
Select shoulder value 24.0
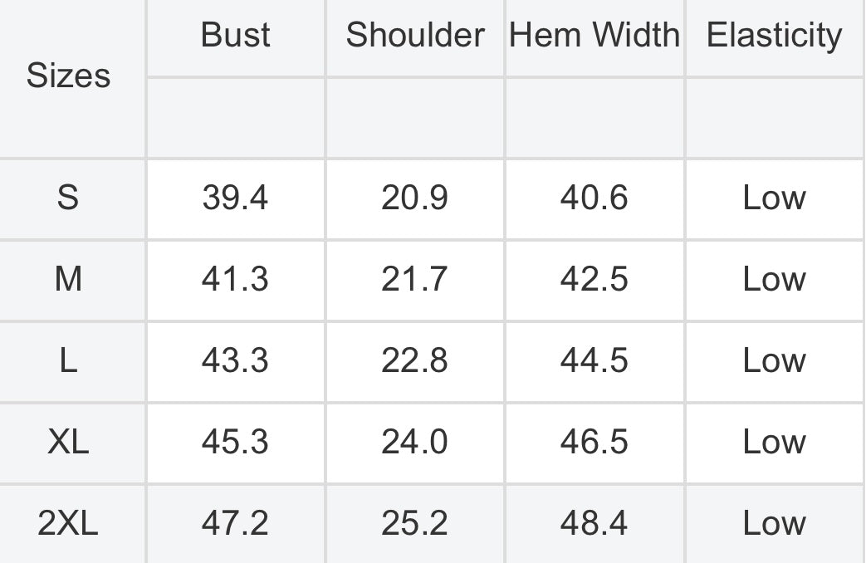pos(415,442)
